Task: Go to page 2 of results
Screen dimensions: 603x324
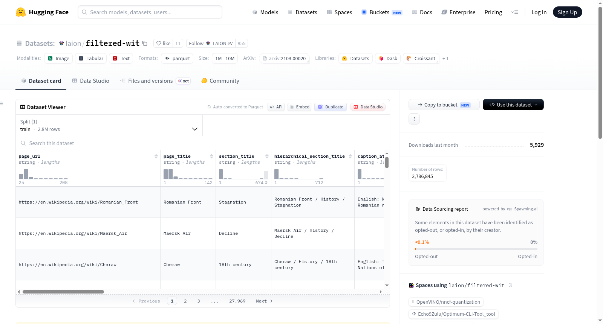Action: tap(185, 301)
